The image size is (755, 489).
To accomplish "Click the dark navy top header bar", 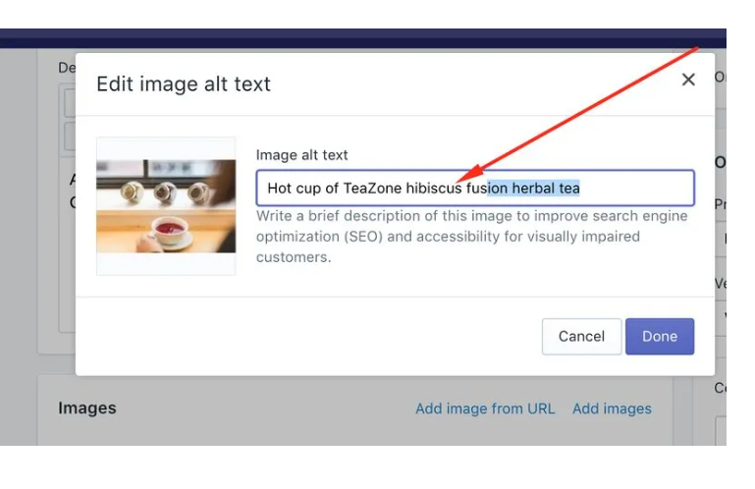I will click(x=363, y=38).
